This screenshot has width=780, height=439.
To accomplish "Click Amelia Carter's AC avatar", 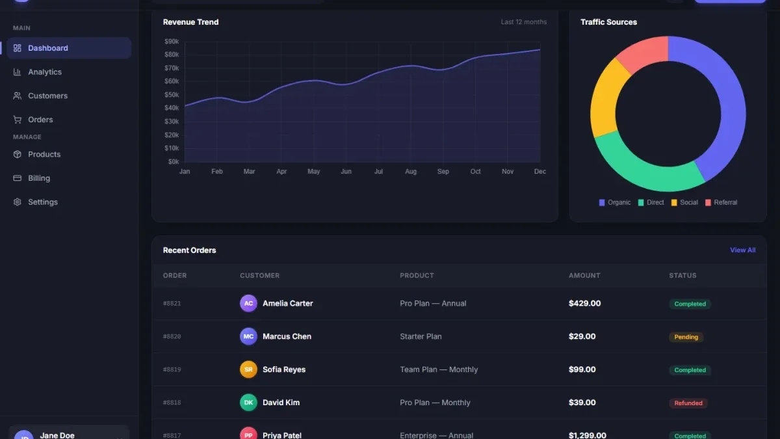I will click(x=248, y=304).
